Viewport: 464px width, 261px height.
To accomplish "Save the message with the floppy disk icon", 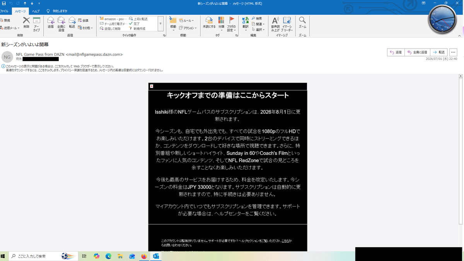I will pyautogui.click(x=4, y=3).
